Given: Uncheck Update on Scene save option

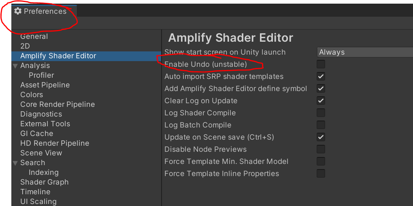Looking at the screenshot, I should (x=321, y=137).
